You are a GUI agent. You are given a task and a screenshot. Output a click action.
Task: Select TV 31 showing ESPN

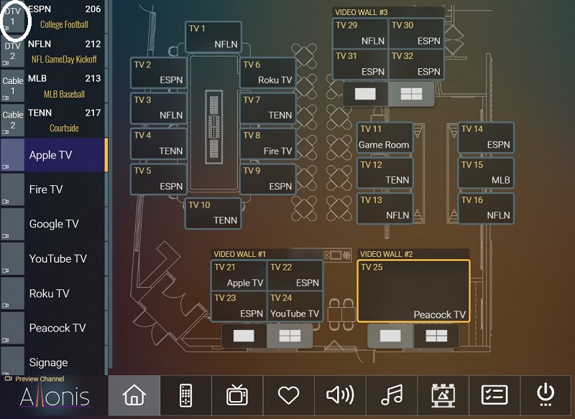coord(361,64)
